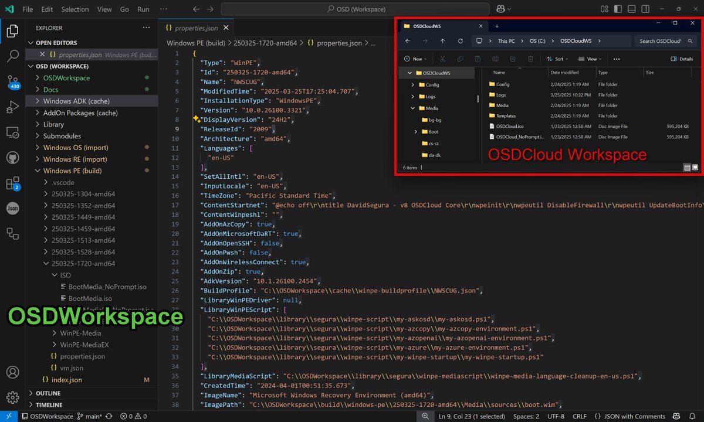Image resolution: width=704 pixels, height=422 pixels.
Task: Click Copy icon in OSDCloudWS File Explorer toolbar
Action: [x=460, y=59]
